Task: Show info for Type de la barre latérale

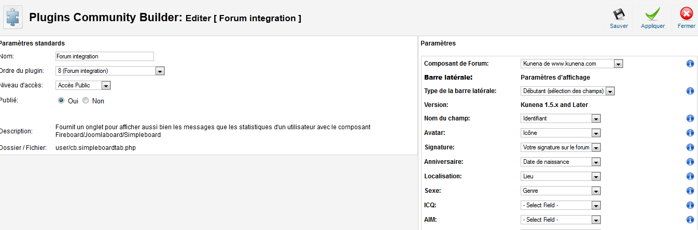Action: click(x=690, y=91)
